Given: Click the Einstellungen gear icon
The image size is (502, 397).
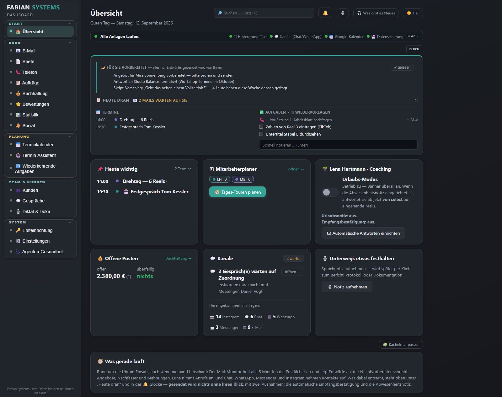Looking at the screenshot, I should coord(18,241).
